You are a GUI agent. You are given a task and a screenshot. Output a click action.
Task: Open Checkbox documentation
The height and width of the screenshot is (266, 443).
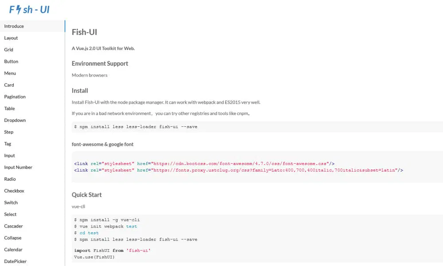point(32,191)
